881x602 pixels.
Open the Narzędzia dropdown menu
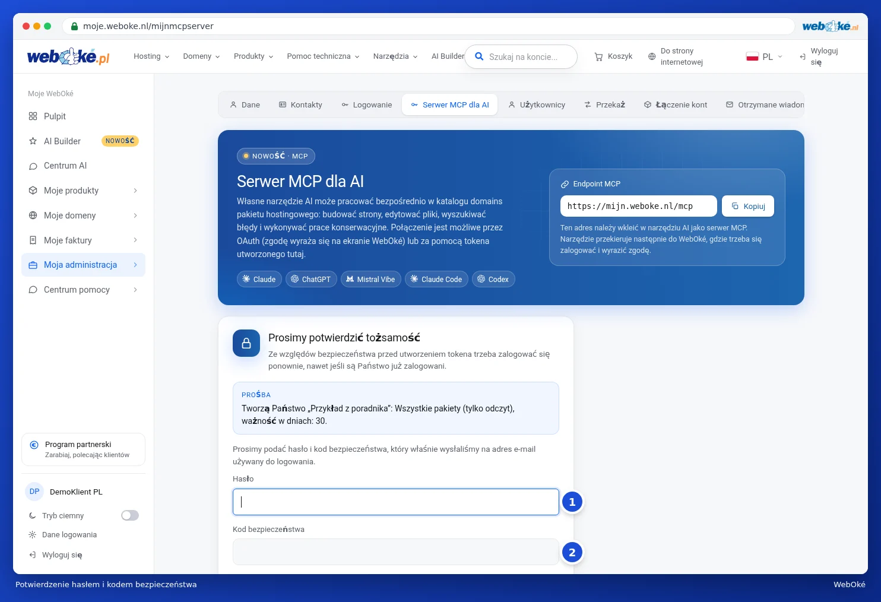click(395, 56)
